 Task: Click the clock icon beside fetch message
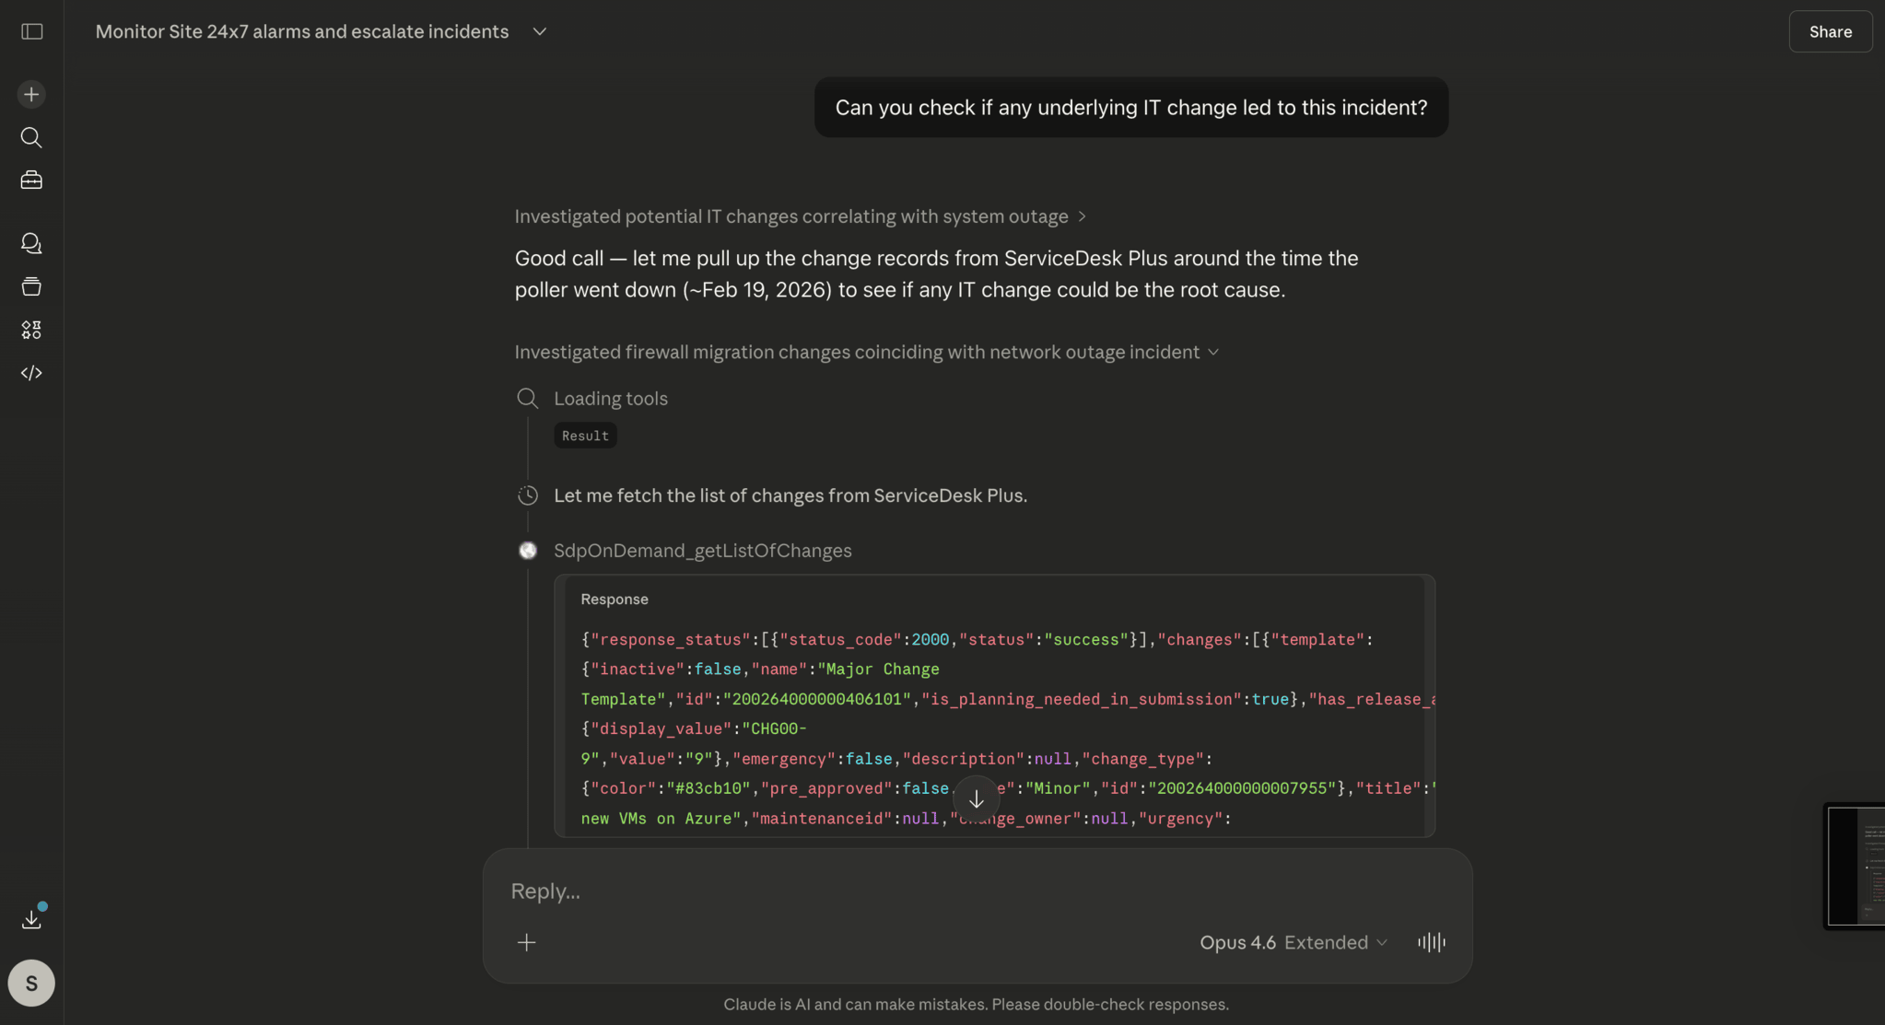pos(528,495)
